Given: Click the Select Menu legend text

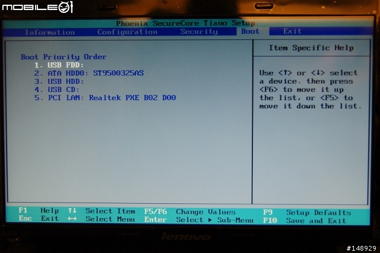Looking at the screenshot, I should (x=110, y=219).
